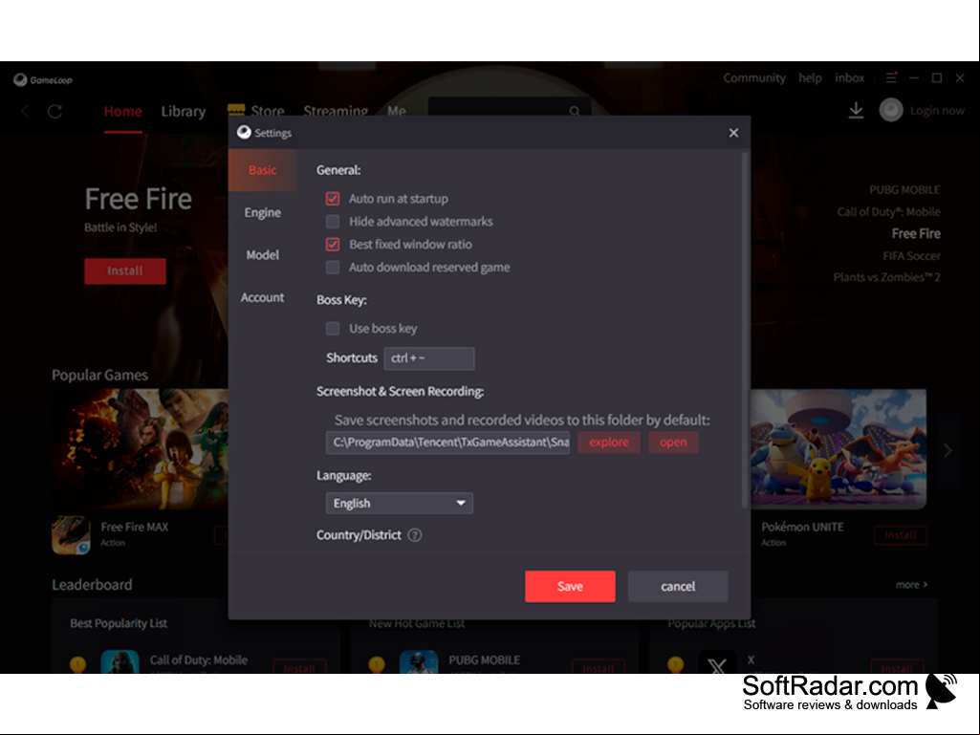980x735 pixels.
Task: Select FIFA Soccer in featured list
Action: pos(910,255)
